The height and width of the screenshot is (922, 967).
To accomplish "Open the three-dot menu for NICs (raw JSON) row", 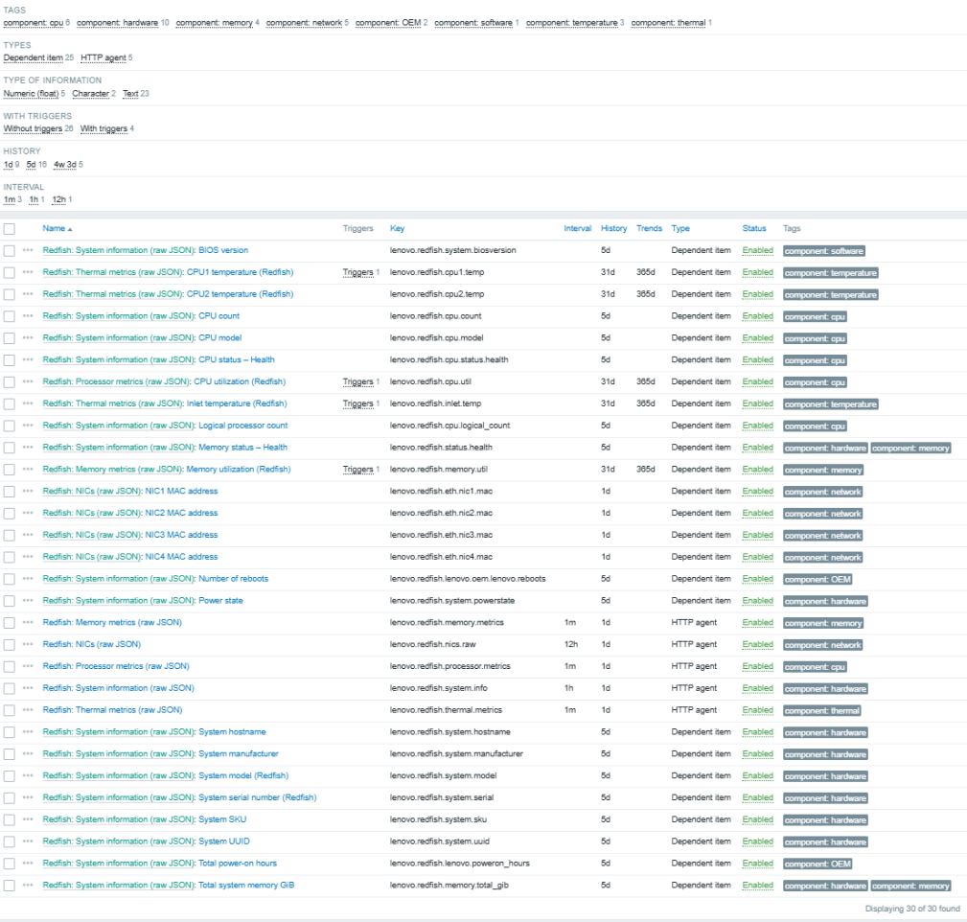I will (28, 644).
